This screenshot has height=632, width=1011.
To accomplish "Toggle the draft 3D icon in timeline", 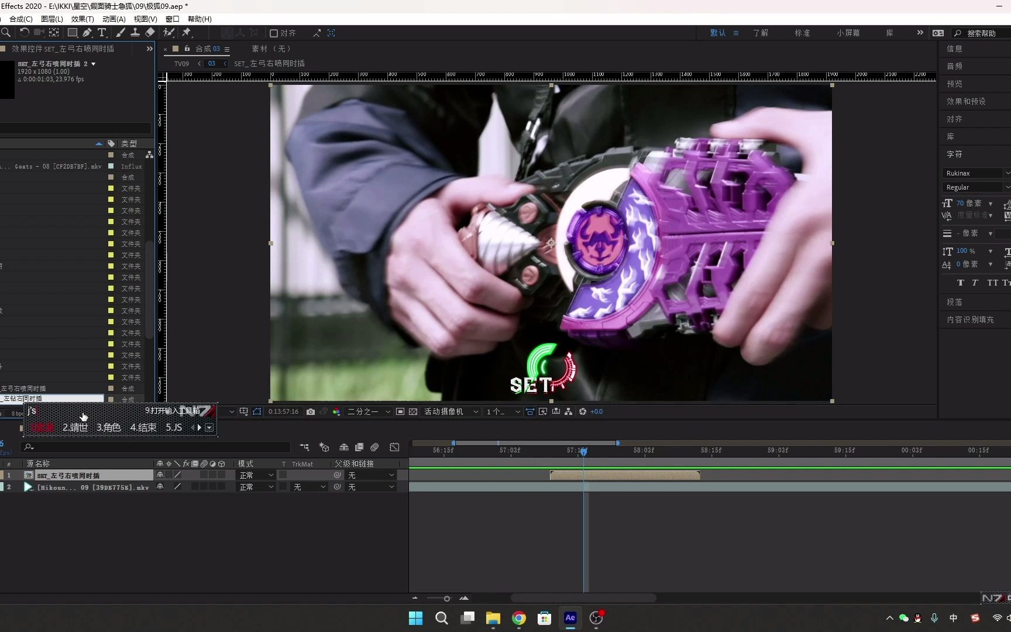I will click(324, 447).
